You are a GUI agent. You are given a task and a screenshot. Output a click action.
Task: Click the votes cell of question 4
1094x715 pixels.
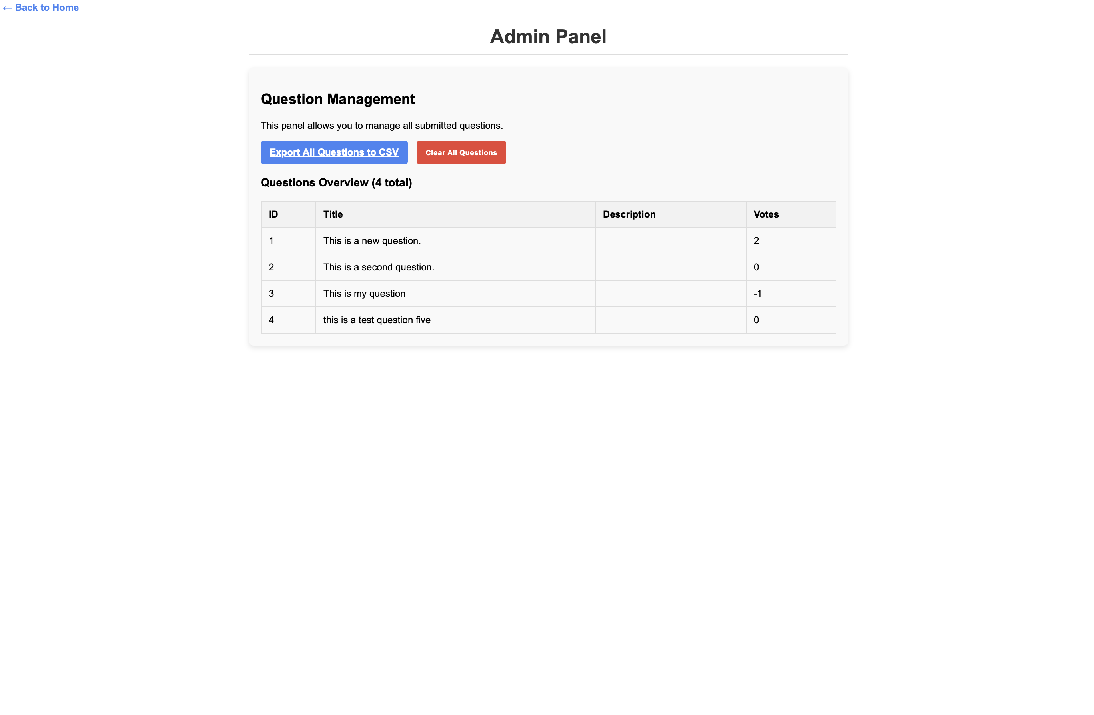point(791,320)
